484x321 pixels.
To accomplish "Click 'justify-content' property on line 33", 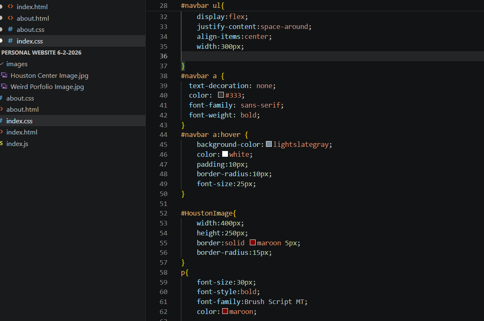I will click(227, 26).
